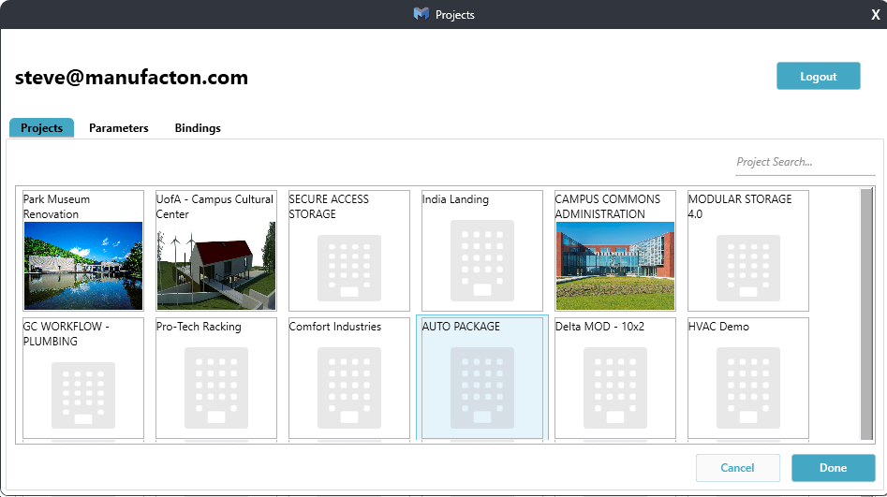Click the Cancel button
The height and width of the screenshot is (497, 887).
tap(737, 468)
